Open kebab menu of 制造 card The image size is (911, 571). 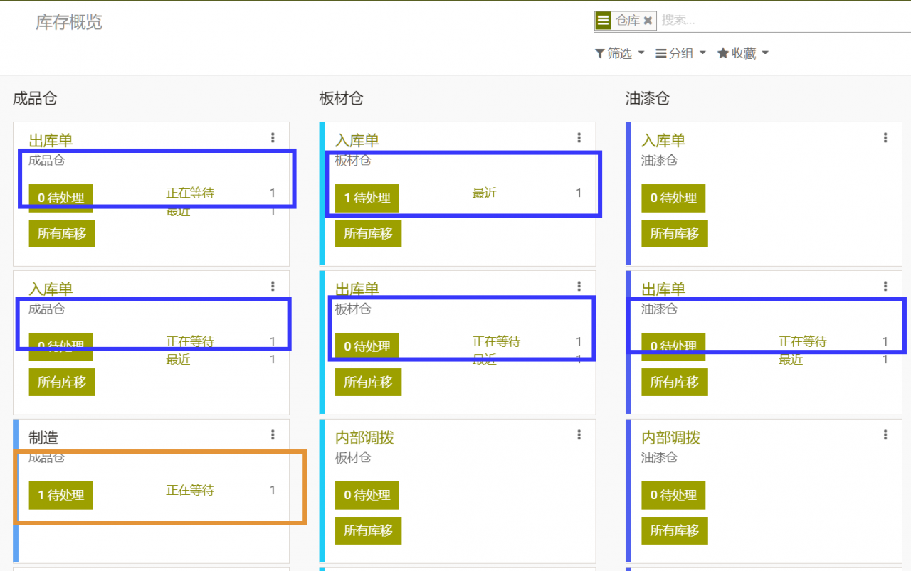(x=273, y=435)
